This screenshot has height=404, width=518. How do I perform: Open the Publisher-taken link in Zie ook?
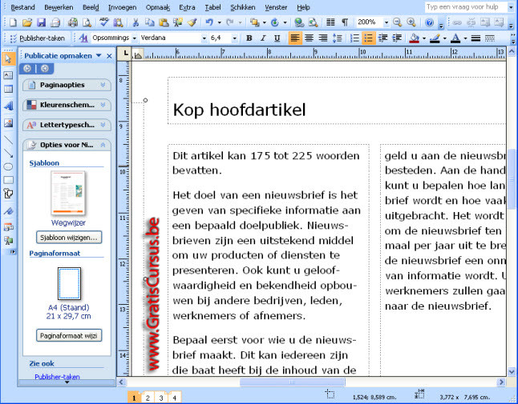57,377
